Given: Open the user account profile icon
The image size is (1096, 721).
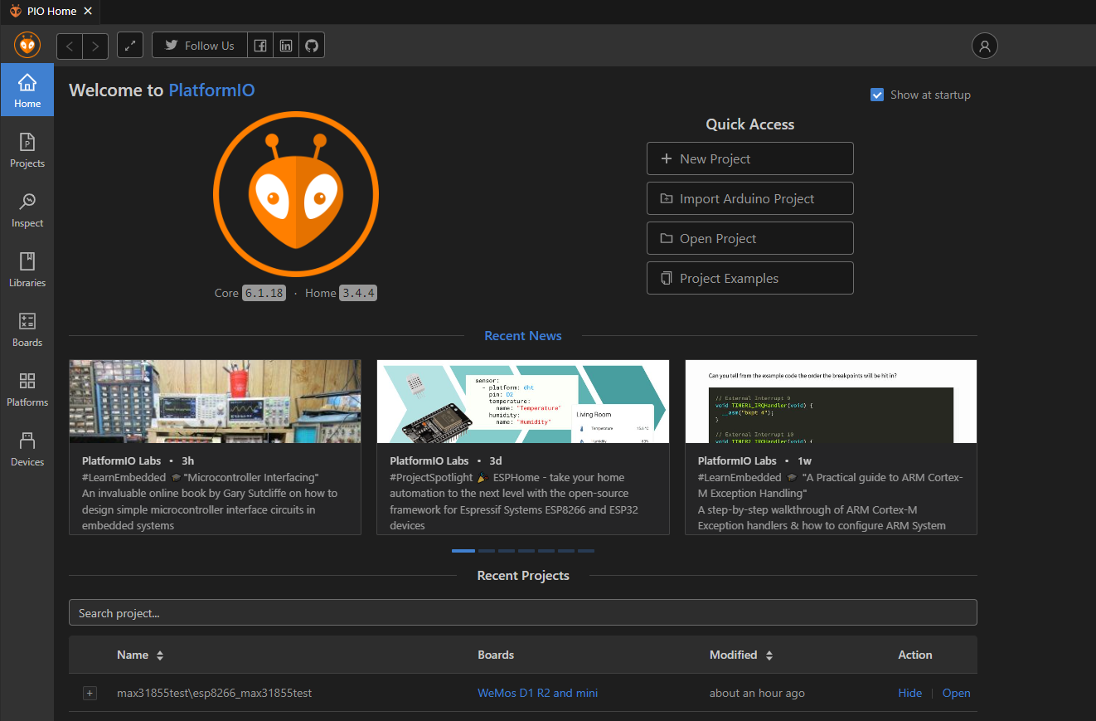Looking at the screenshot, I should 985,46.
